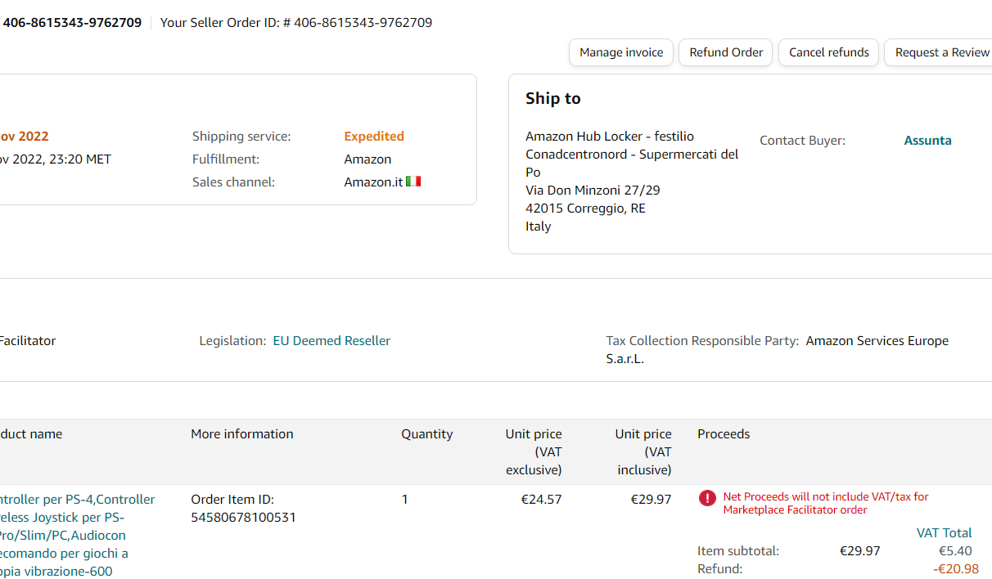Click the red exclamation warning icon
992x579 pixels.
[x=707, y=498]
